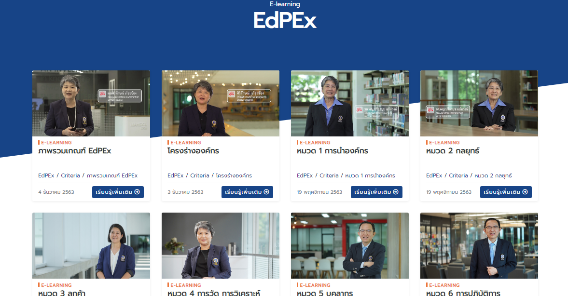Click the arrow icon on หมวด 2 กลยุทธ์ button
568x296 pixels.
[525, 192]
